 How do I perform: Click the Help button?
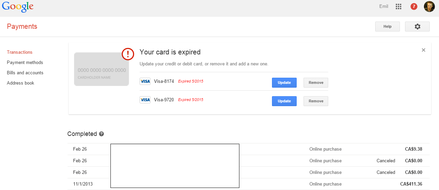(388, 26)
